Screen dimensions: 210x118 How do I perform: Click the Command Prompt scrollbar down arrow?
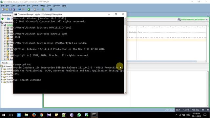(x=125, y=92)
